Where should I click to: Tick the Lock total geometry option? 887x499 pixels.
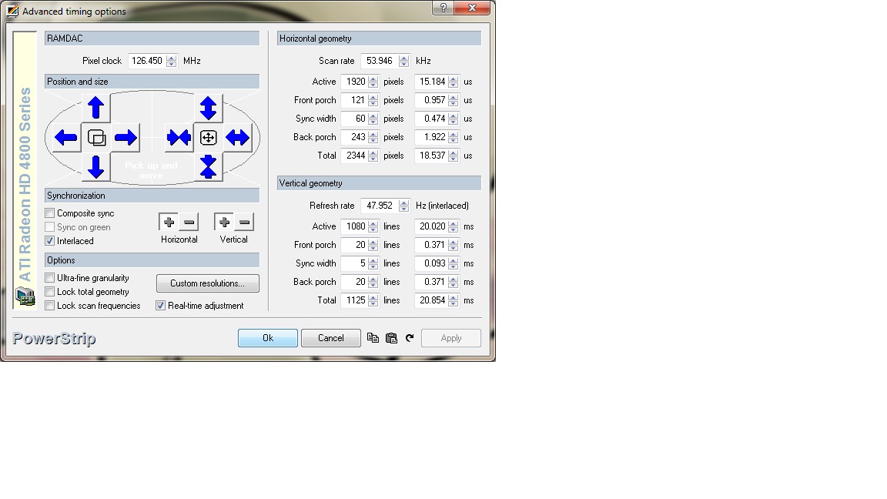pyautogui.click(x=50, y=292)
